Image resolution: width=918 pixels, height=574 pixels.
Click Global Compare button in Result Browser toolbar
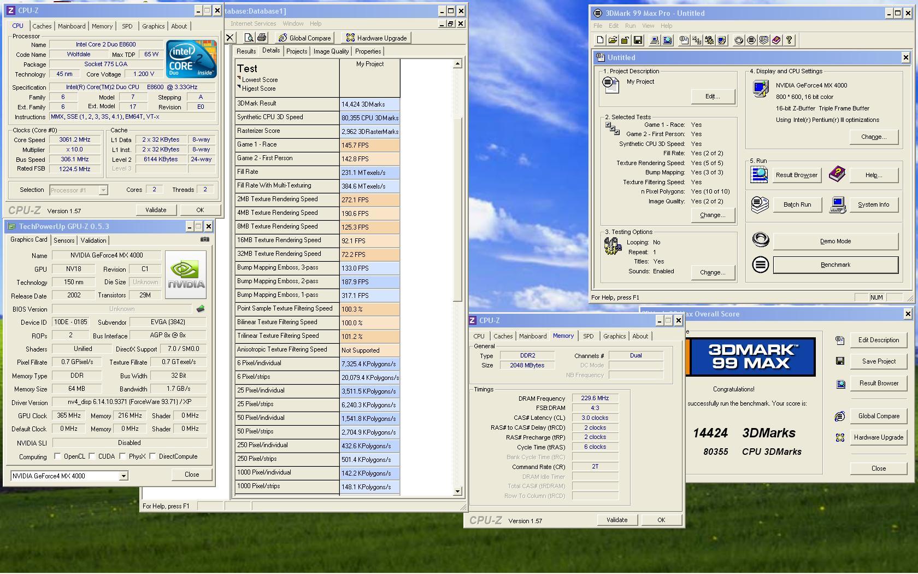click(x=304, y=38)
